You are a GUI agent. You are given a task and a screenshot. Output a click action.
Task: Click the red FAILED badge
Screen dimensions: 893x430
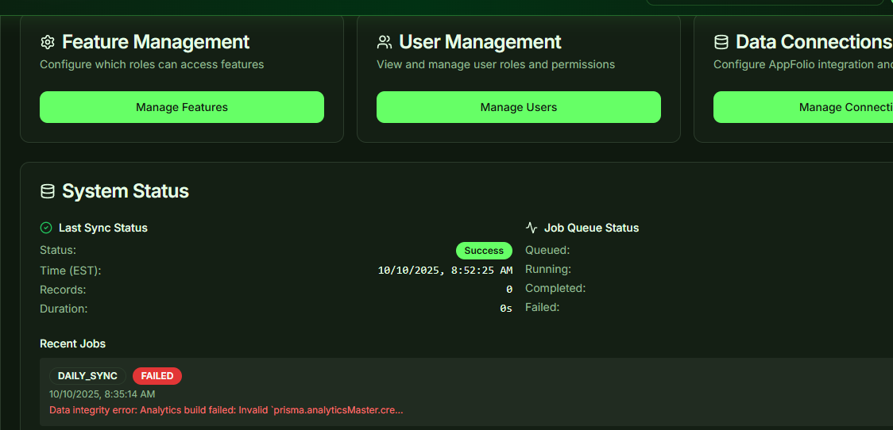pyautogui.click(x=157, y=376)
